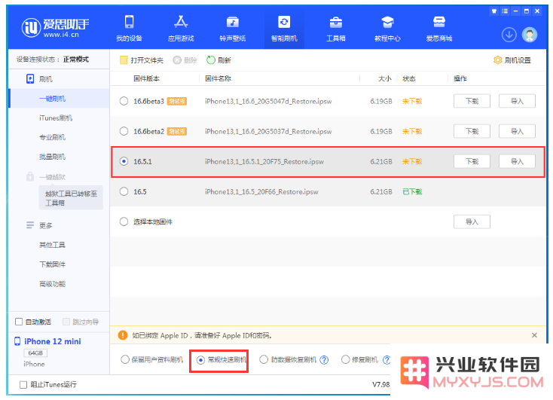Click 导入 button for 16.6beta3
Viewport: 553px width, 400px height.
(x=517, y=101)
